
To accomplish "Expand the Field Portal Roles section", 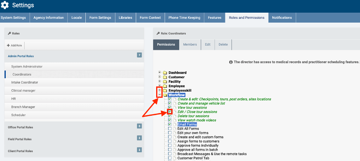I will [x=74, y=139].
